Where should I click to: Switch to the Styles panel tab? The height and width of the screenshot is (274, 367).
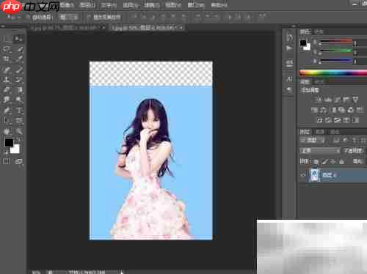click(x=319, y=82)
